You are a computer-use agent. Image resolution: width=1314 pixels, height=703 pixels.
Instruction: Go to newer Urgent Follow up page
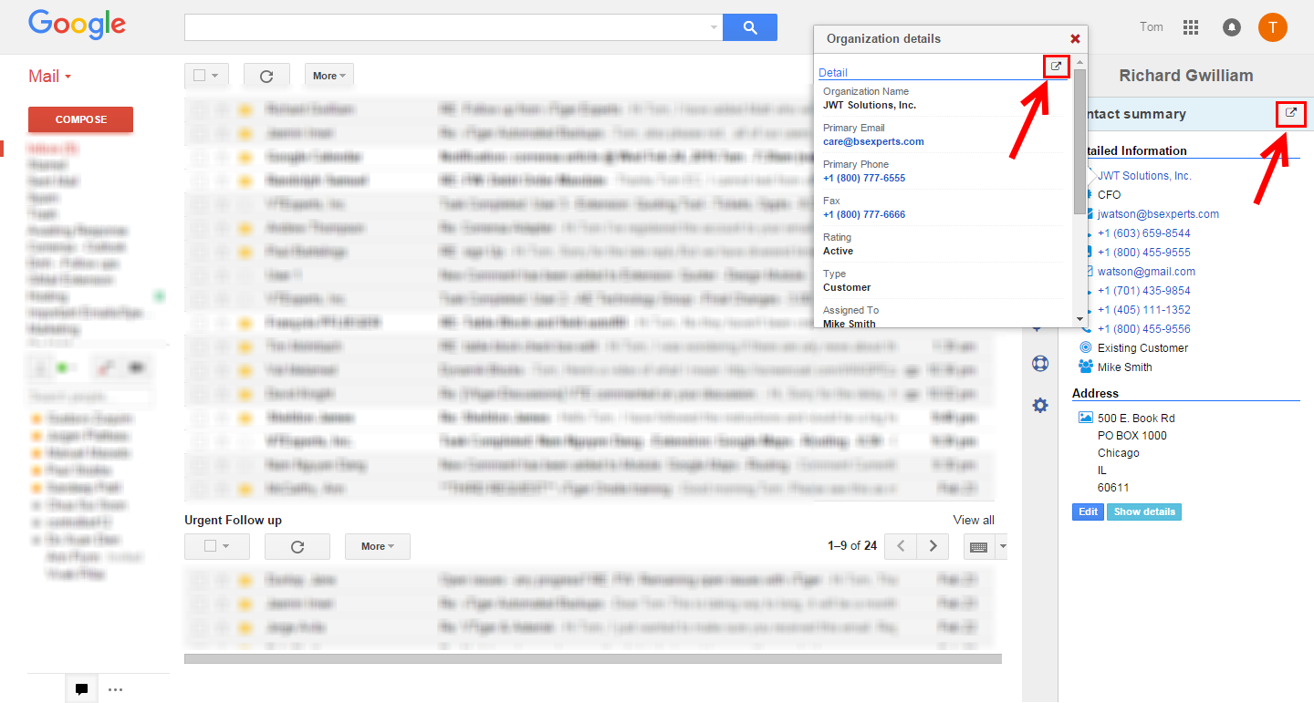[901, 546]
